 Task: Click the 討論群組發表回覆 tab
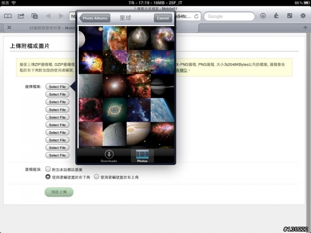coord(52,28)
